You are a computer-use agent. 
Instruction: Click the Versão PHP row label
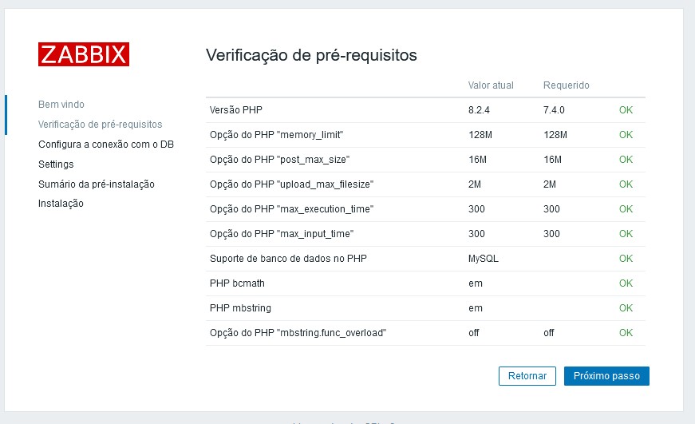236,110
